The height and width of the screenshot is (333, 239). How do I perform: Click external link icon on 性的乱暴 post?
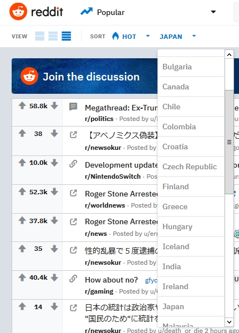tap(73, 250)
